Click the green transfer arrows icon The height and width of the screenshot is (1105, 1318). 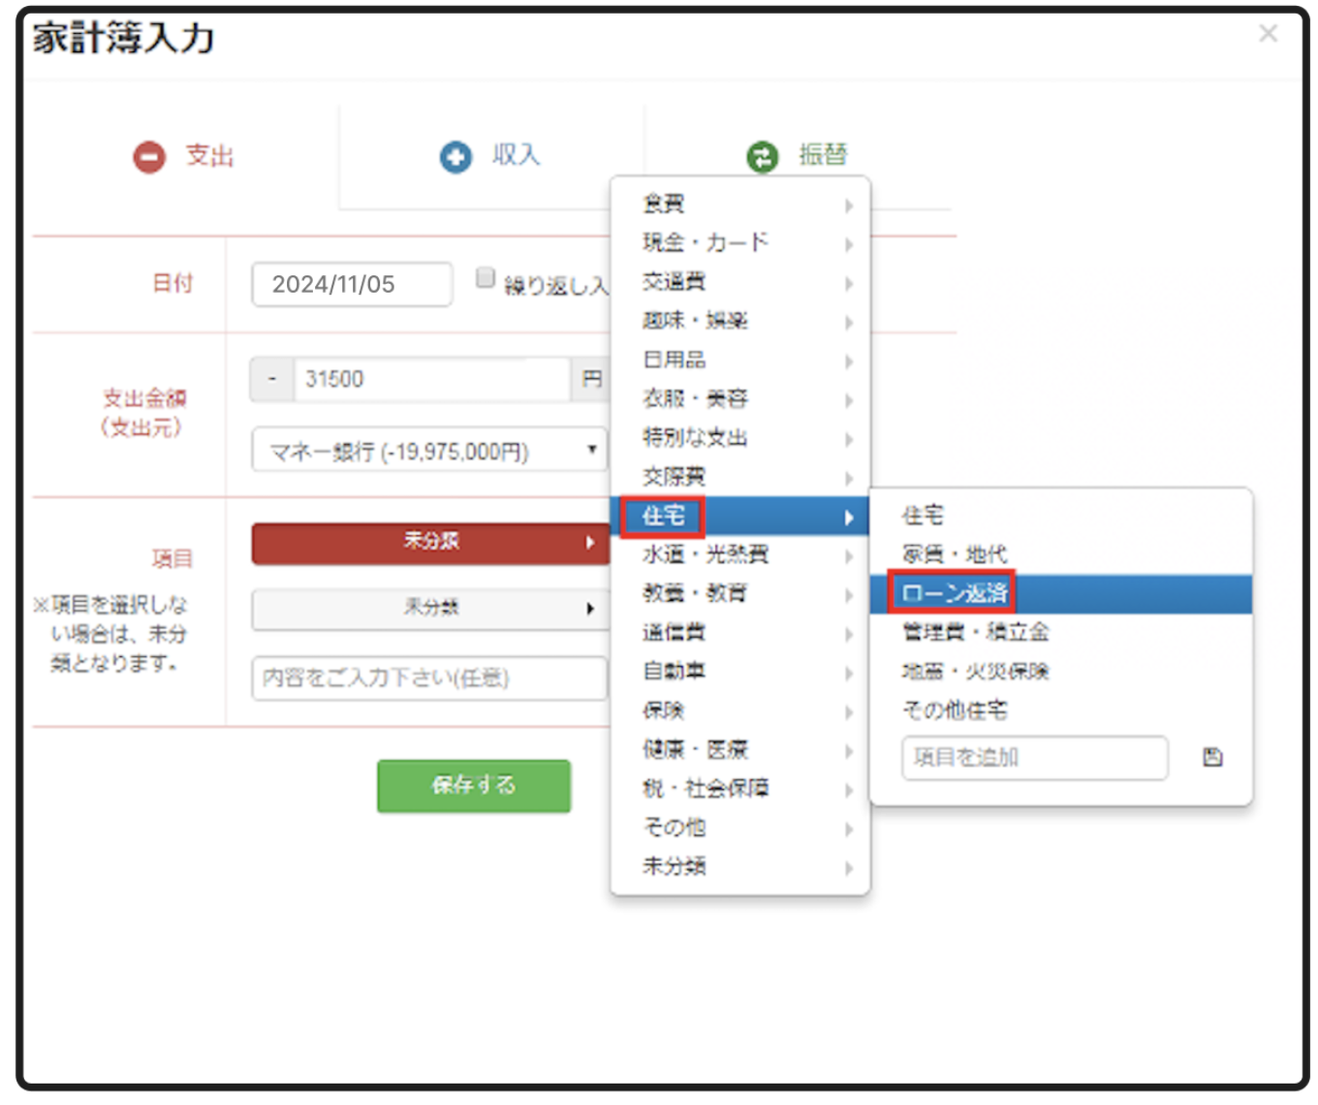(763, 156)
